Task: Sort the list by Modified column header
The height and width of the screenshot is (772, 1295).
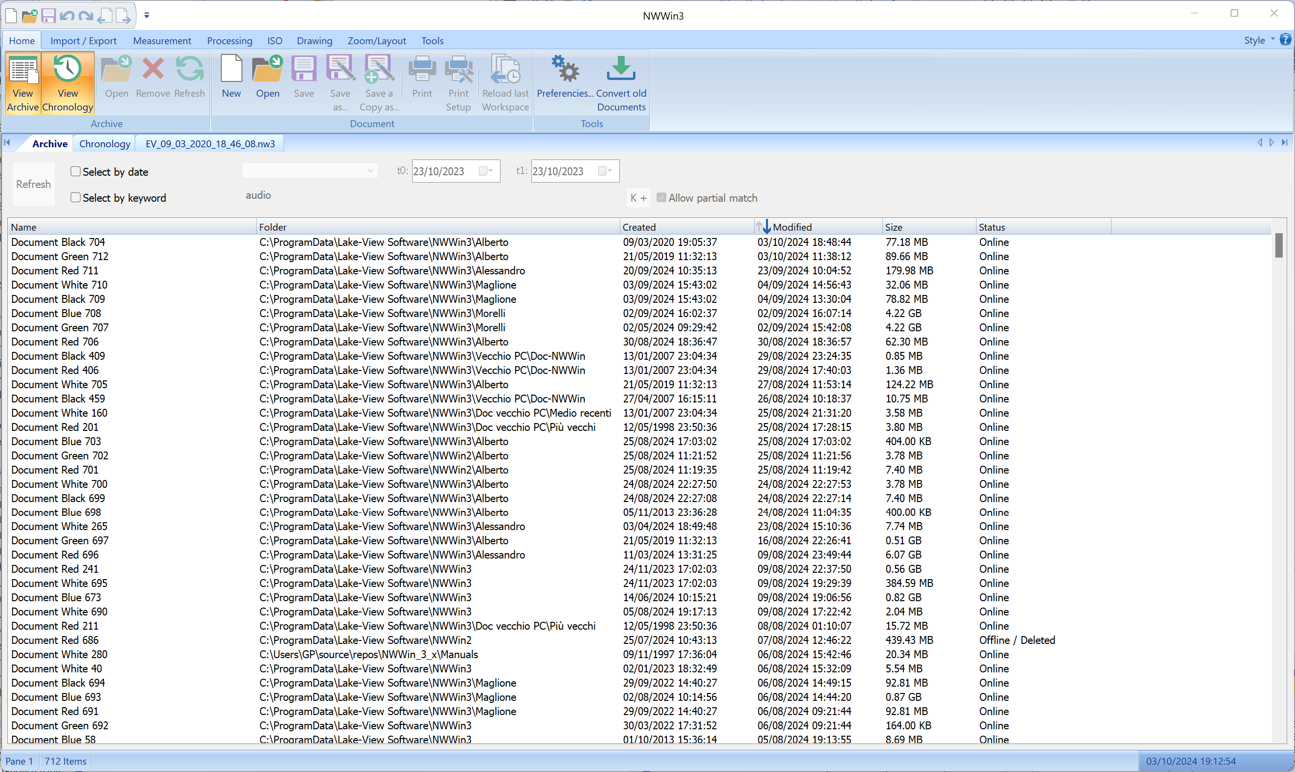Action: point(818,227)
